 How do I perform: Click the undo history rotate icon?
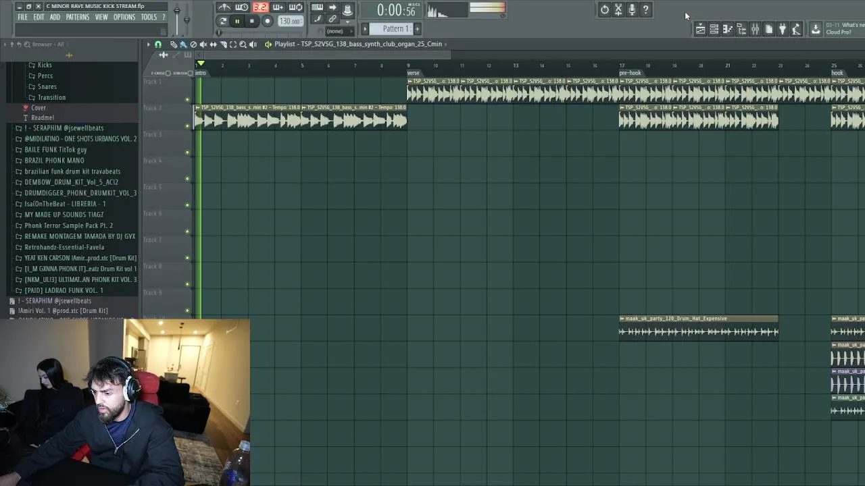tap(605, 9)
